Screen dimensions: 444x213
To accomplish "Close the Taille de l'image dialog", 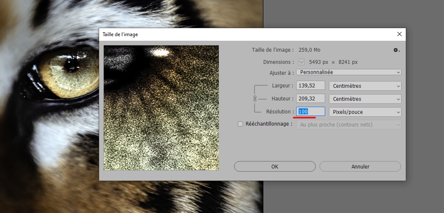I will (x=399, y=34).
